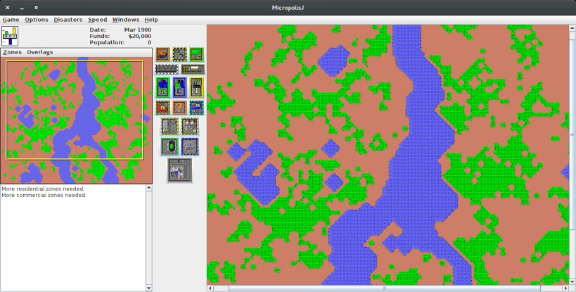This screenshot has width=576, height=292.
Task: Select the Query question-mark tool
Action: click(179, 108)
